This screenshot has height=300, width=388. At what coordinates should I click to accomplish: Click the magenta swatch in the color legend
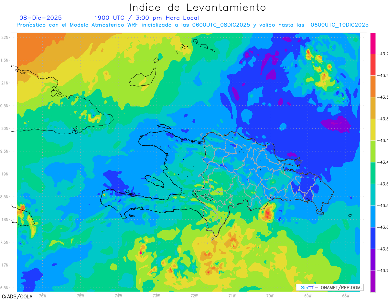[373, 43]
